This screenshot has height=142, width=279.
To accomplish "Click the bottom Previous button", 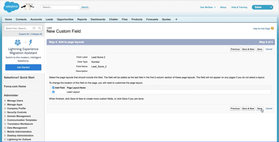I will pyautogui.click(x=235, y=108).
